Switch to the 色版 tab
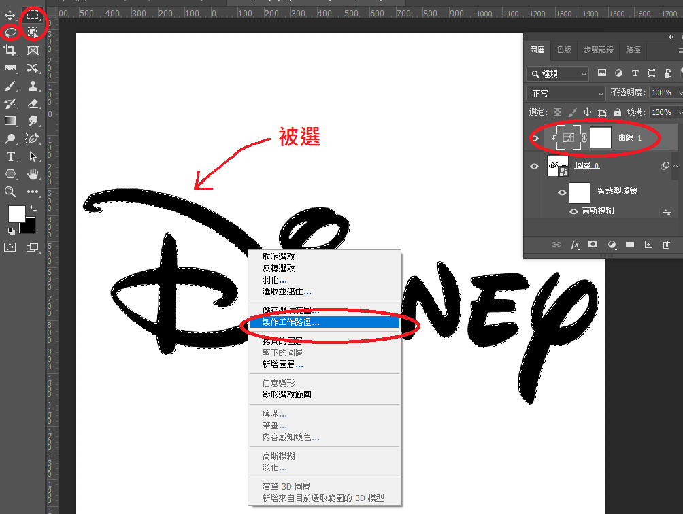Screen dimensions: 683x514 tap(564, 50)
